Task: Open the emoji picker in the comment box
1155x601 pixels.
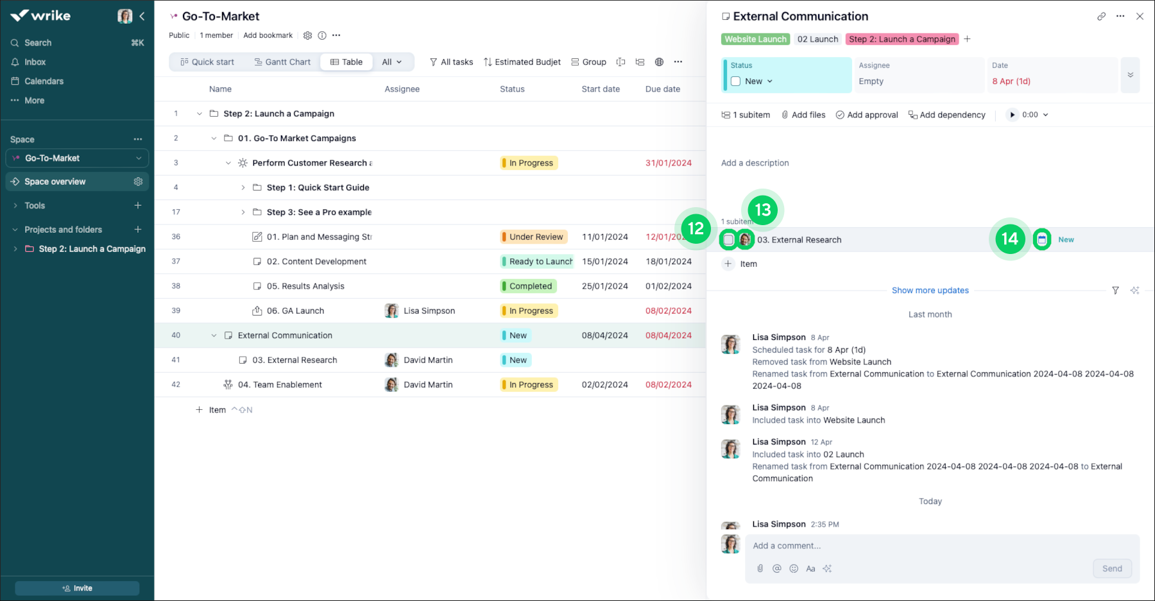Action: (x=794, y=568)
